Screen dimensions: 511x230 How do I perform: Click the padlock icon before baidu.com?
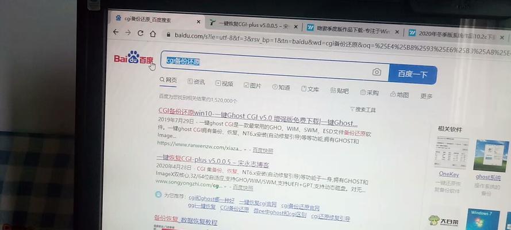pos(168,34)
